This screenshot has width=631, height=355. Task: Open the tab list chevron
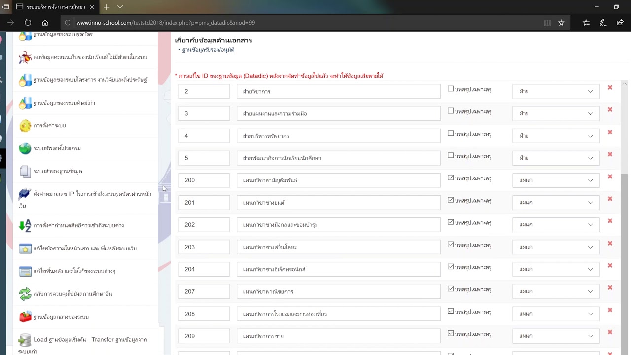pyautogui.click(x=120, y=7)
